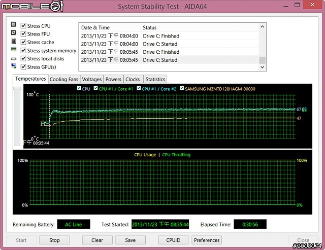Click the disabled Start button
Screen dimensions: 325x250
point(21,240)
